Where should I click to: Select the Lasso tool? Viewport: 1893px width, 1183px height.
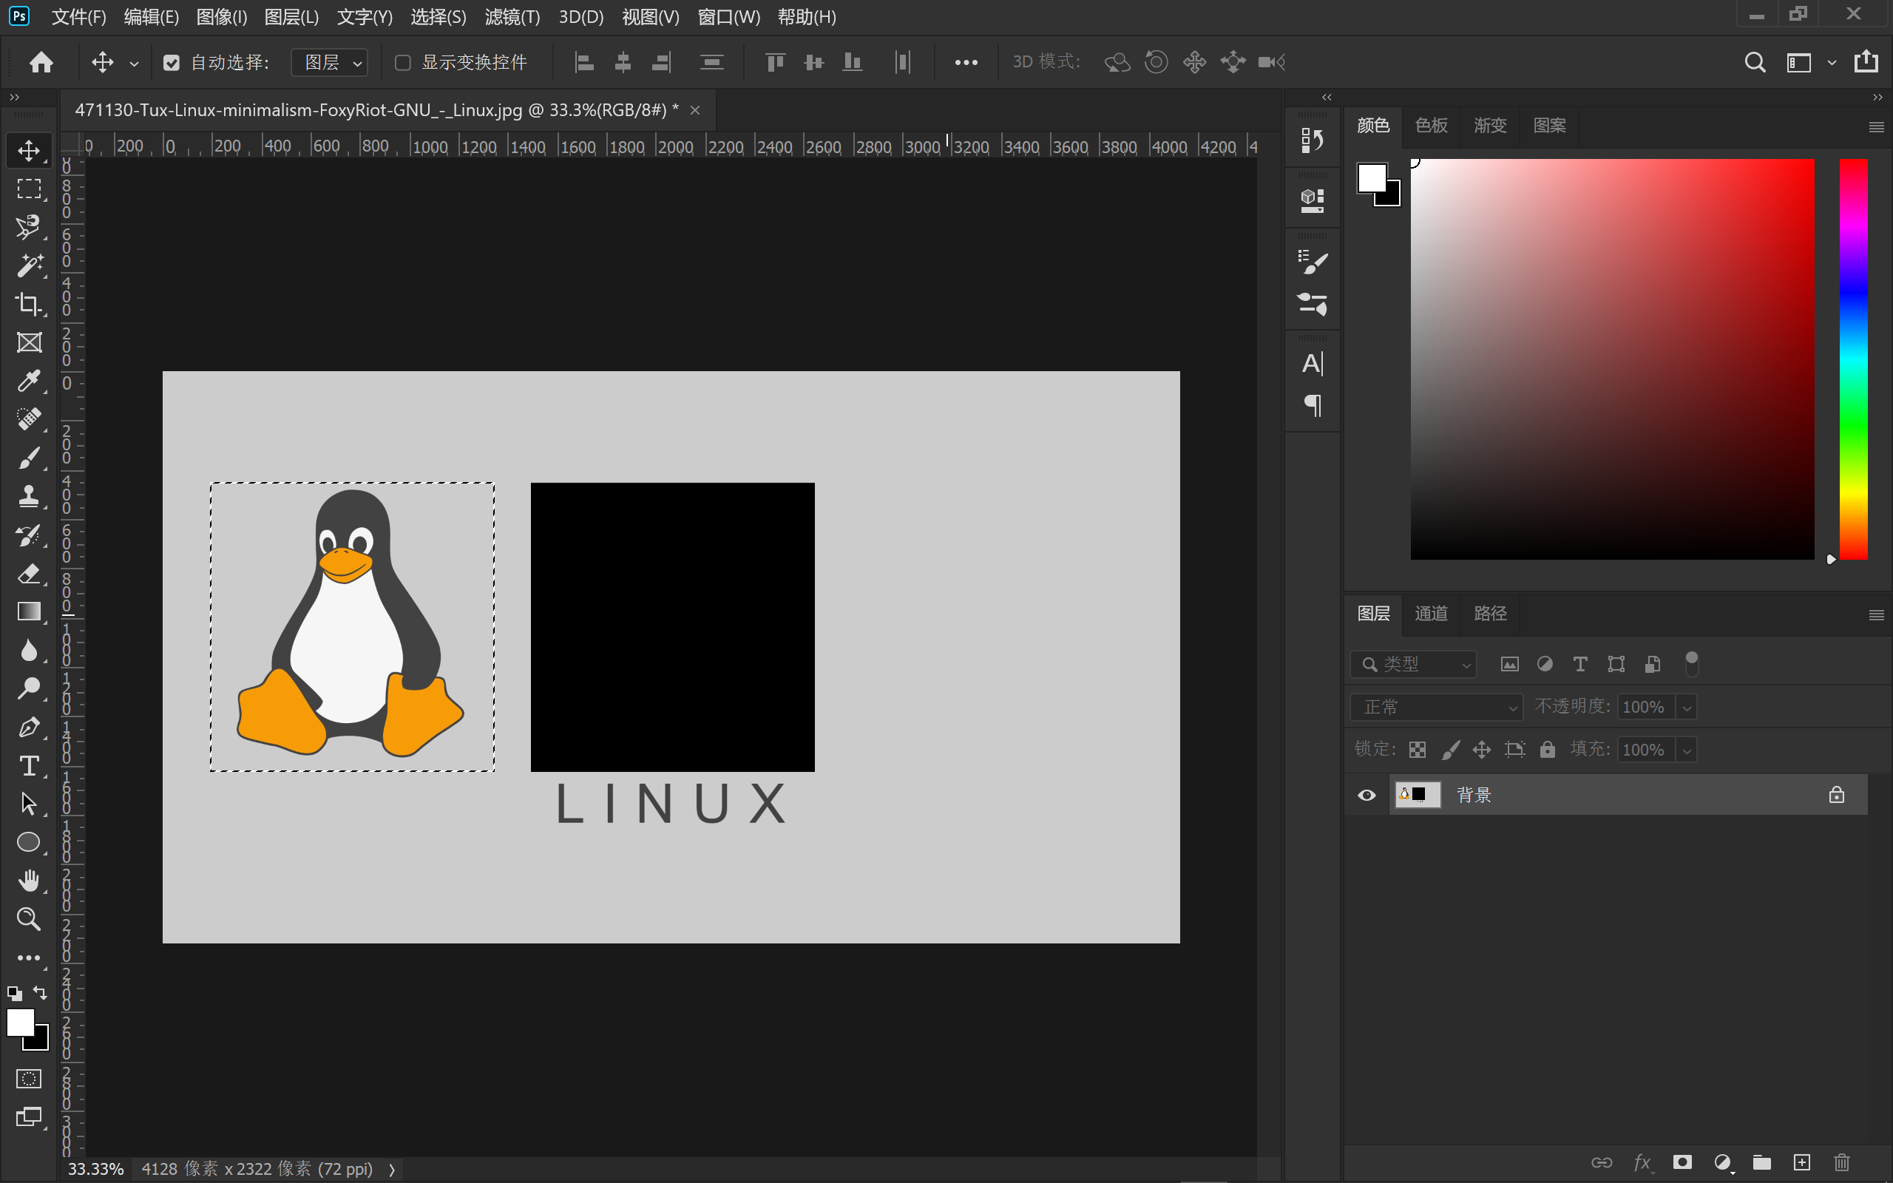(29, 227)
